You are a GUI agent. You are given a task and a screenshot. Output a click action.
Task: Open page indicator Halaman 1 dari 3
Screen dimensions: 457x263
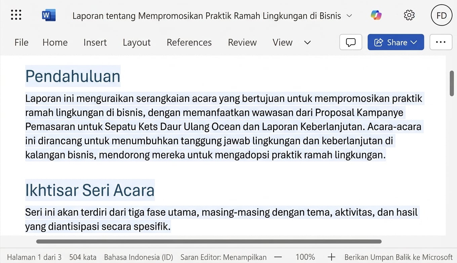tap(34, 257)
